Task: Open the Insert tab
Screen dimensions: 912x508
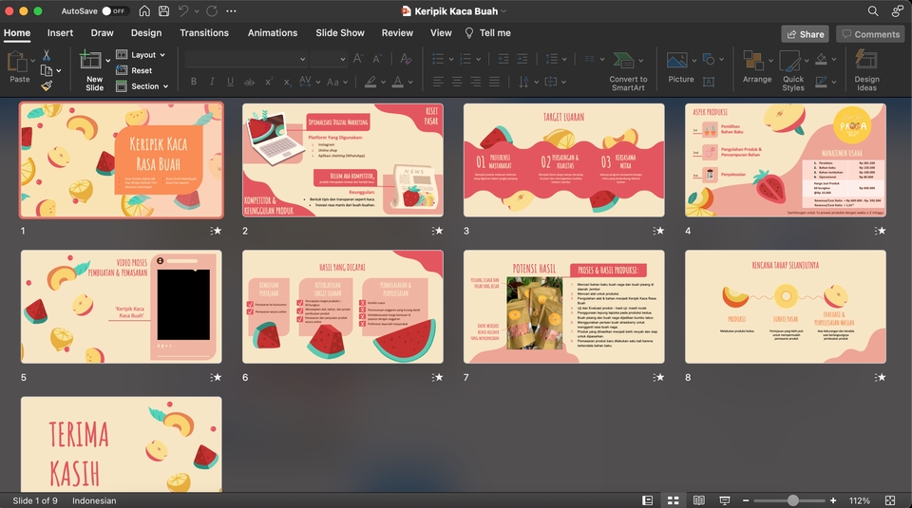Action: pyautogui.click(x=60, y=33)
